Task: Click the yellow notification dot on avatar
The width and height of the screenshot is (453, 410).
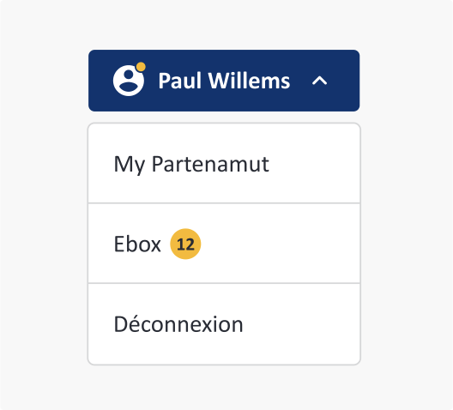Action: tap(141, 67)
